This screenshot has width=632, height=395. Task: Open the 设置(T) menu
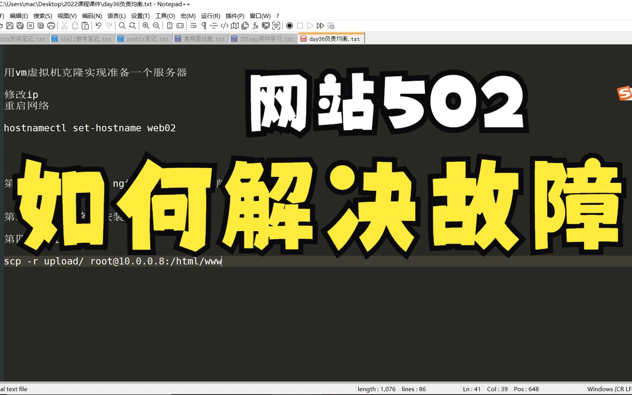[x=140, y=16]
